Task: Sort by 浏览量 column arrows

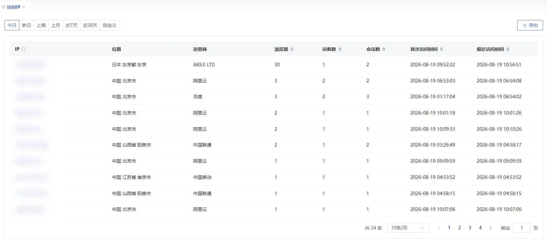Action: [292, 49]
